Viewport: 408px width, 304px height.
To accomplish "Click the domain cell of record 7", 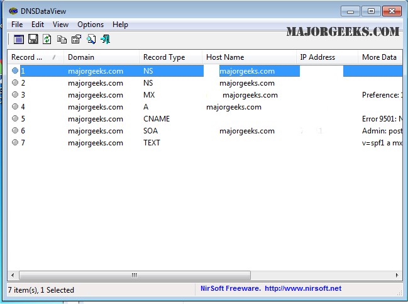I will click(96, 143).
